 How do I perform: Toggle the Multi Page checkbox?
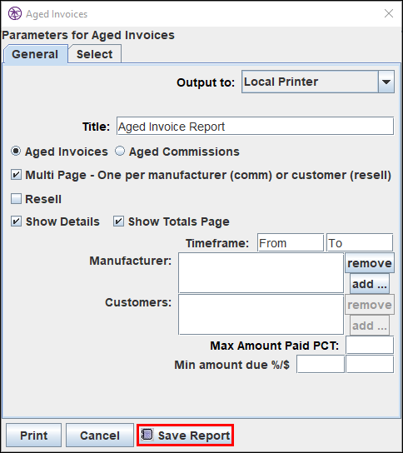pyautogui.click(x=16, y=175)
